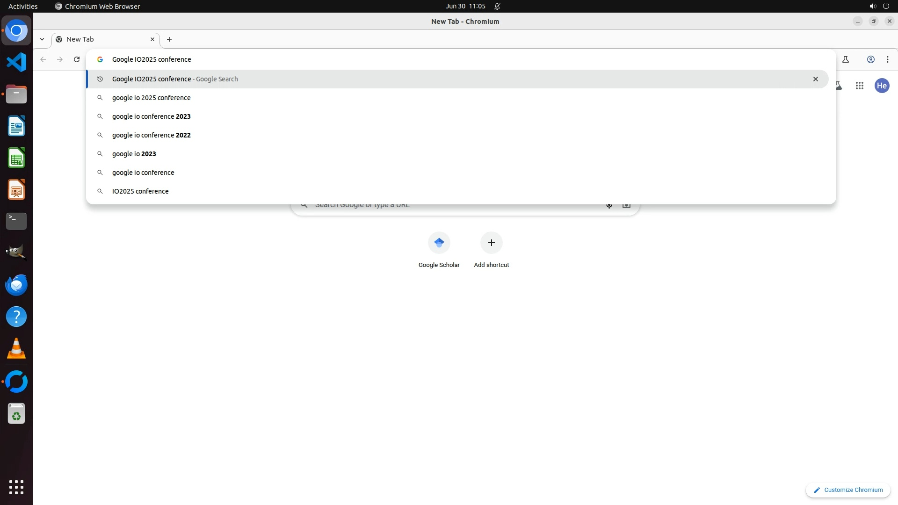
Task: Remove the history suggestion with X
Action: pos(815,79)
